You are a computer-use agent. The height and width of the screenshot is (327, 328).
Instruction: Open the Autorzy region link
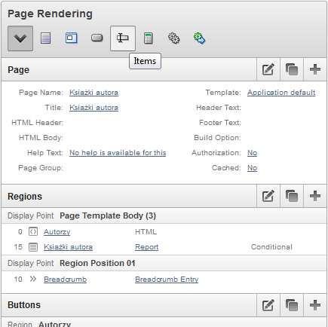click(x=57, y=232)
